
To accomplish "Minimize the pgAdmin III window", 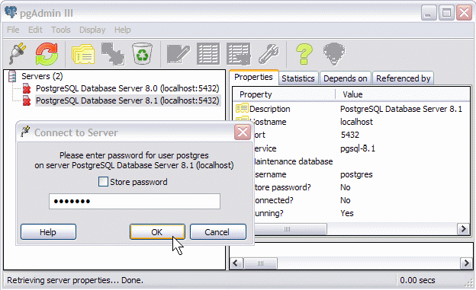I will [429, 13].
